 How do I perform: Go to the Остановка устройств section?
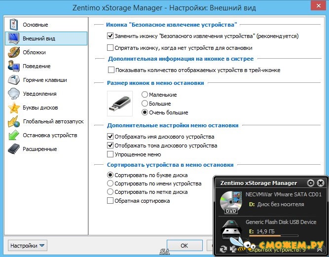(46, 135)
